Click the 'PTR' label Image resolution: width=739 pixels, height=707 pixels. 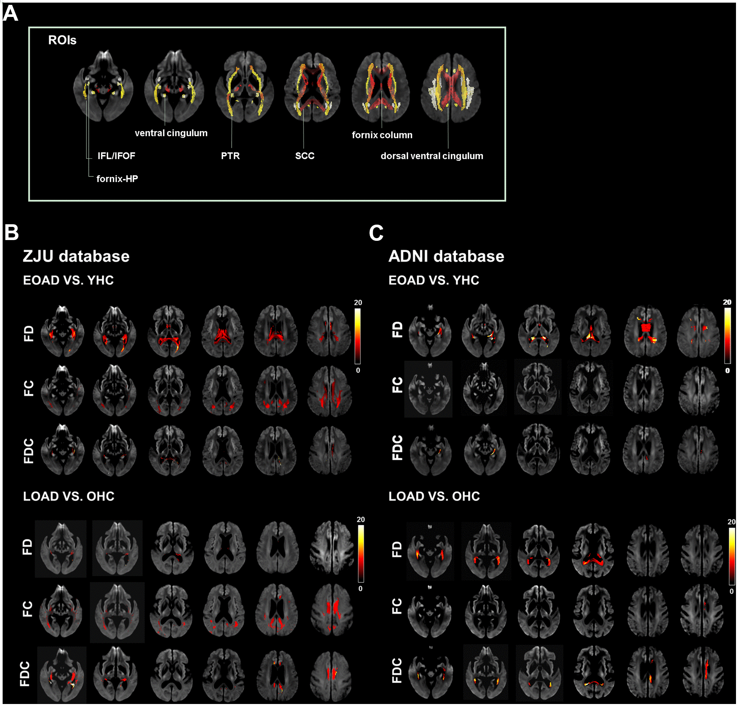[x=230, y=156]
